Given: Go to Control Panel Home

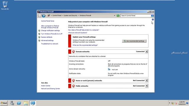Looking at the screenshot, I should 48,21.
